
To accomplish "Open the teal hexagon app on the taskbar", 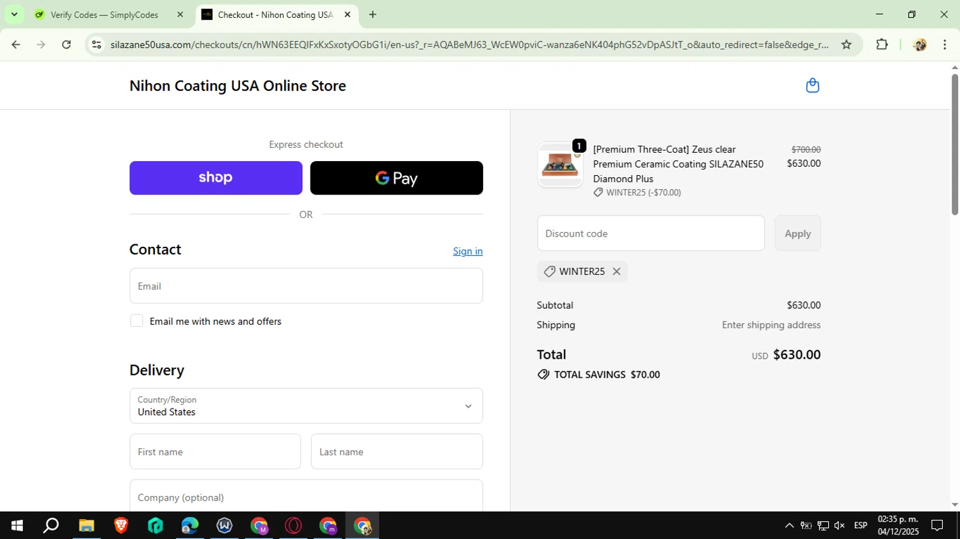I will pyautogui.click(x=156, y=526).
